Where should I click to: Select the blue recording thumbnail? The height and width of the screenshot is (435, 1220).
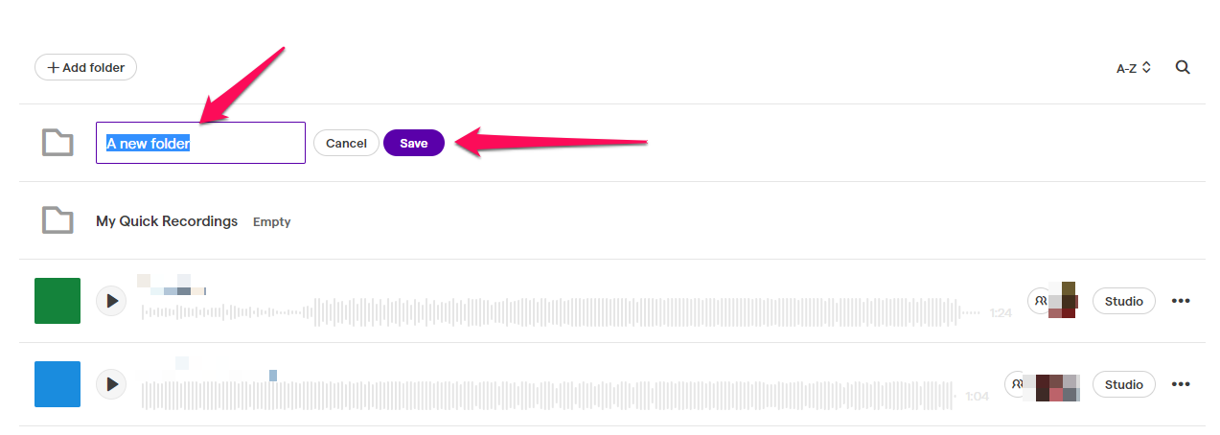58,384
